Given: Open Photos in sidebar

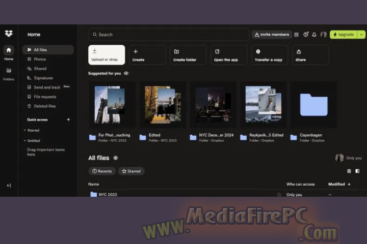Looking at the screenshot, I should 48,59.
